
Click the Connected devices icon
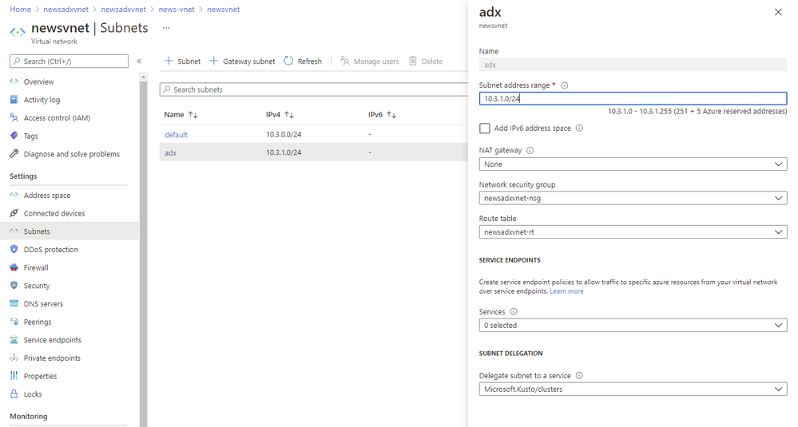14,213
